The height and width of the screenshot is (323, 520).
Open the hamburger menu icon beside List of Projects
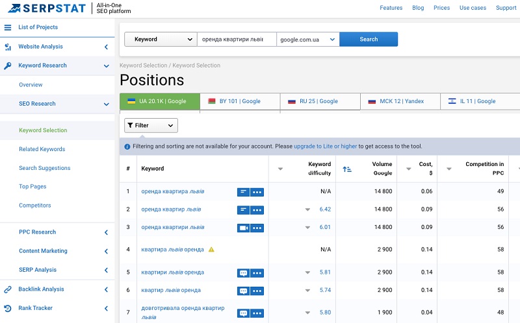8,27
